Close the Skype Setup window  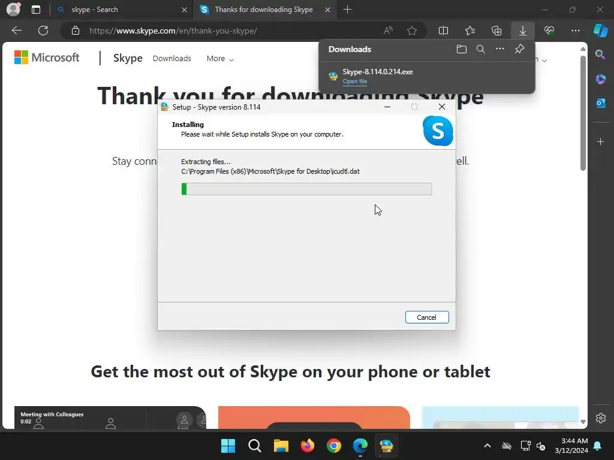[x=442, y=107]
